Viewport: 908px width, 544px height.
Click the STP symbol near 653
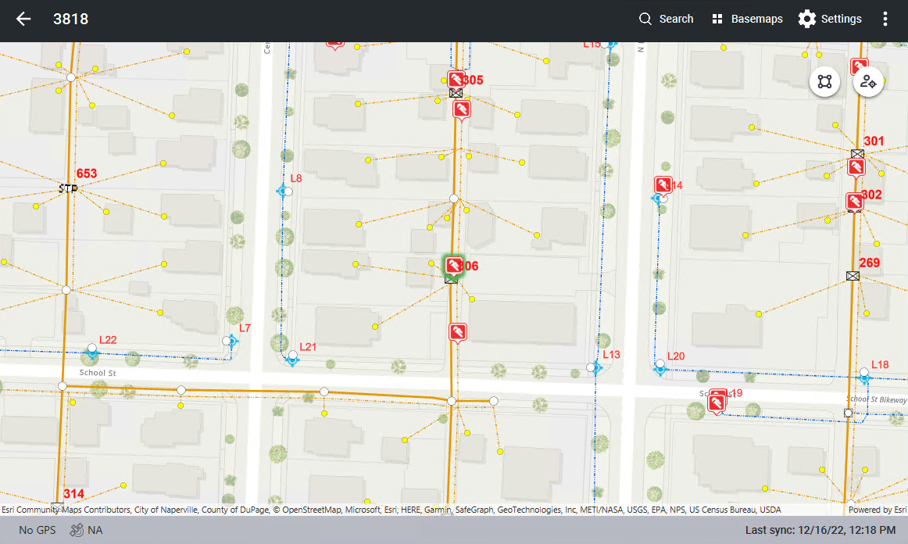68,188
